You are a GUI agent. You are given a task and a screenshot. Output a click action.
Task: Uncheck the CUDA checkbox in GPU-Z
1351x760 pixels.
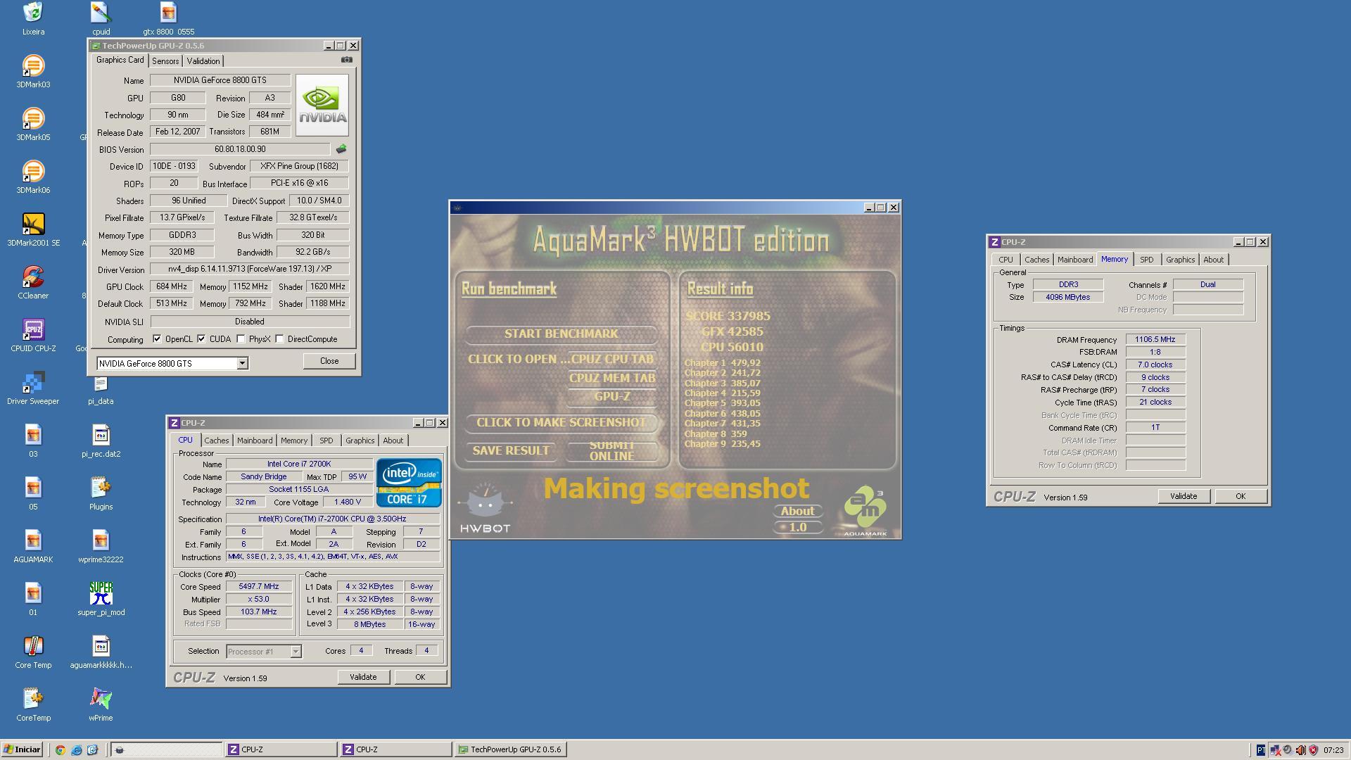pyautogui.click(x=201, y=338)
